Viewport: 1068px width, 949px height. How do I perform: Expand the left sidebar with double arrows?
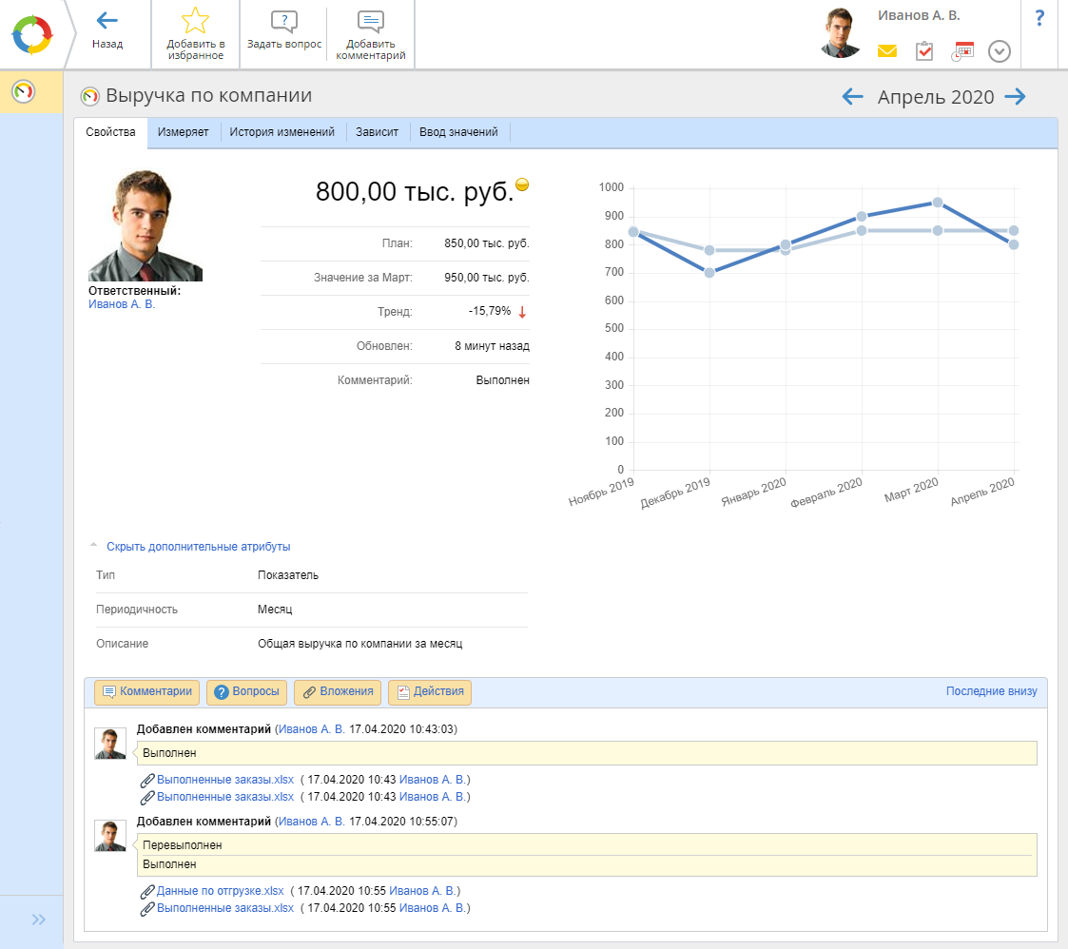pyautogui.click(x=38, y=920)
